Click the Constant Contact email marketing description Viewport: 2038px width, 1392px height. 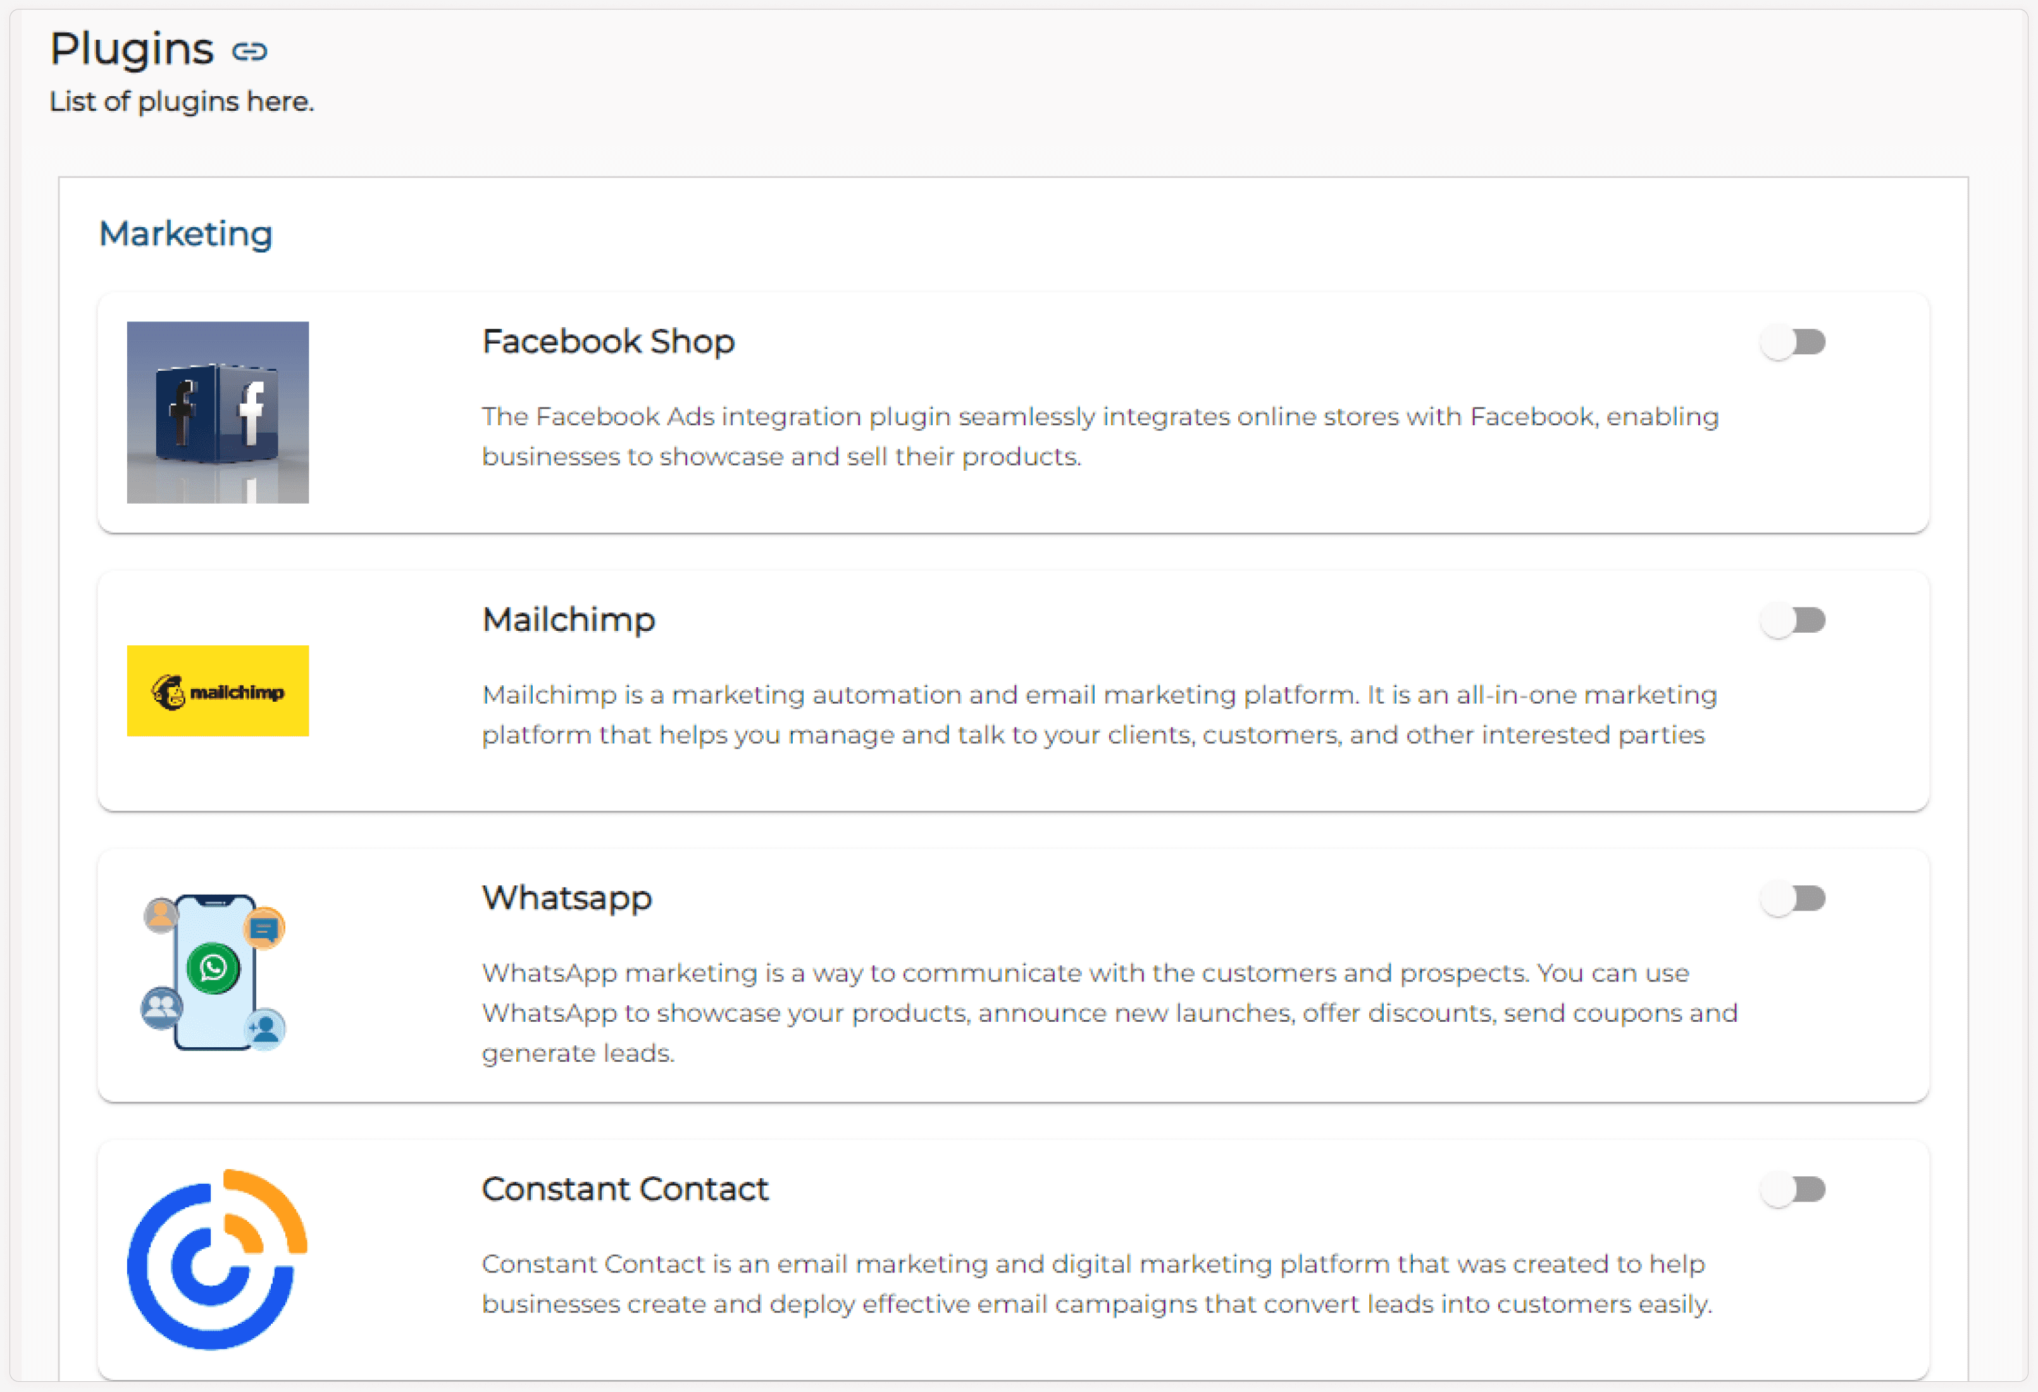point(1096,1284)
